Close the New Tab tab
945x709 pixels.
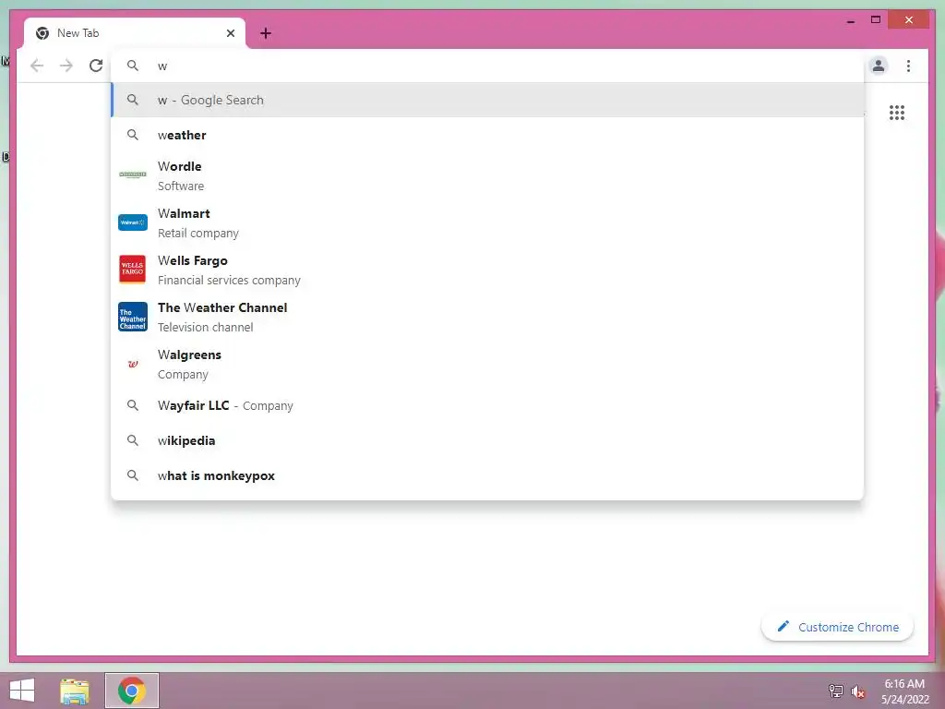click(x=230, y=33)
